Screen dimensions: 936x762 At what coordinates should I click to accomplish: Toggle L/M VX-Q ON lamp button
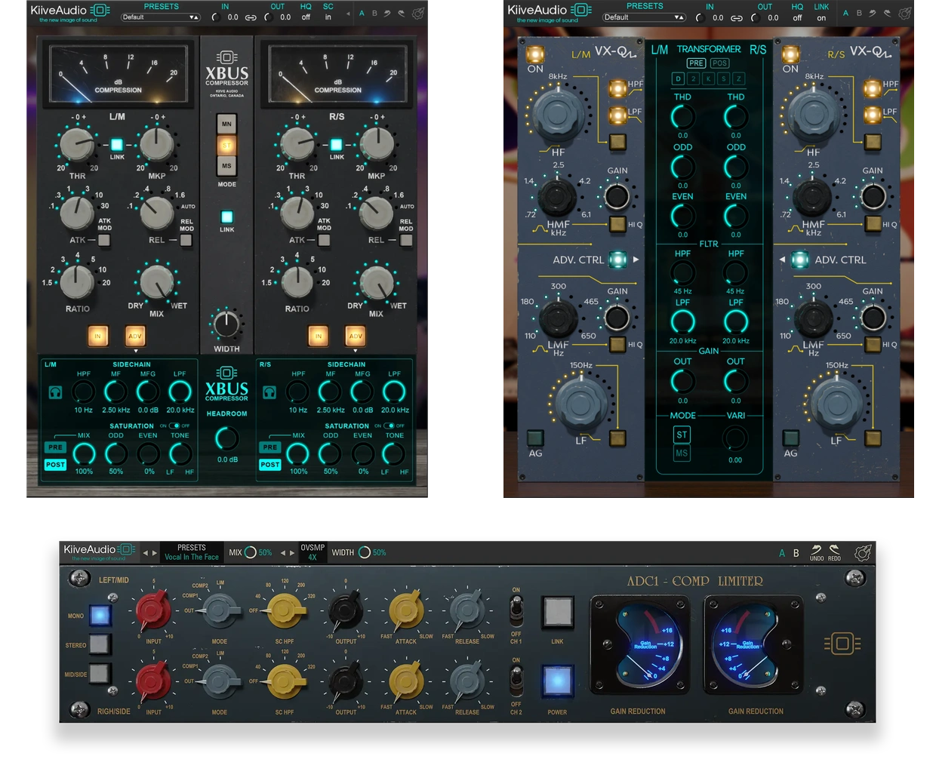(x=535, y=54)
